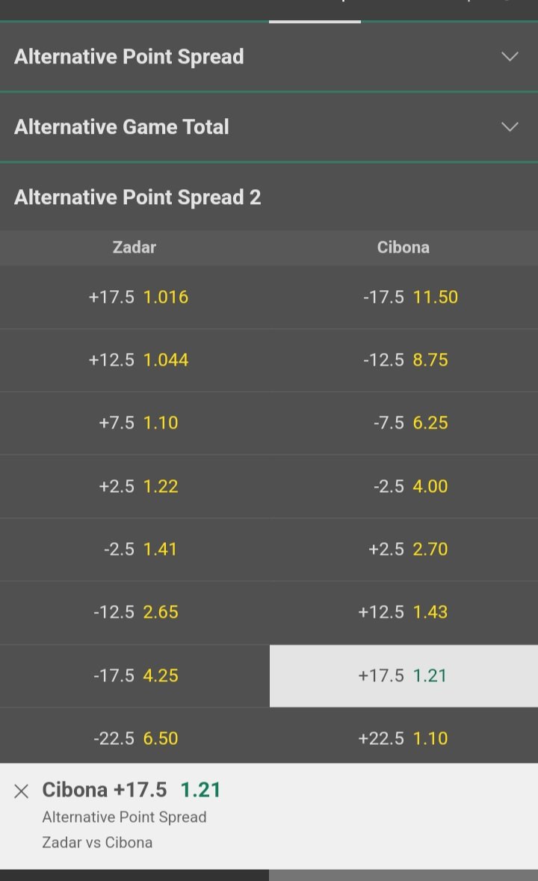The width and height of the screenshot is (538, 881).
Task: Tap Zadar +2.5 odds 1.22
Action: tap(135, 486)
